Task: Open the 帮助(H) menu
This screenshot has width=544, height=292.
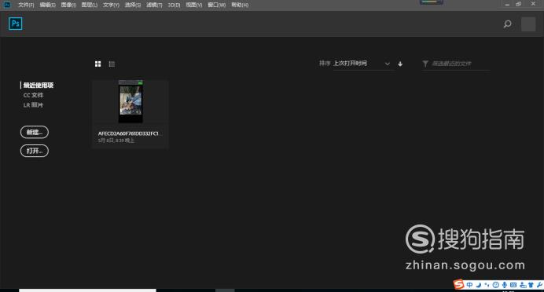Action: click(240, 5)
